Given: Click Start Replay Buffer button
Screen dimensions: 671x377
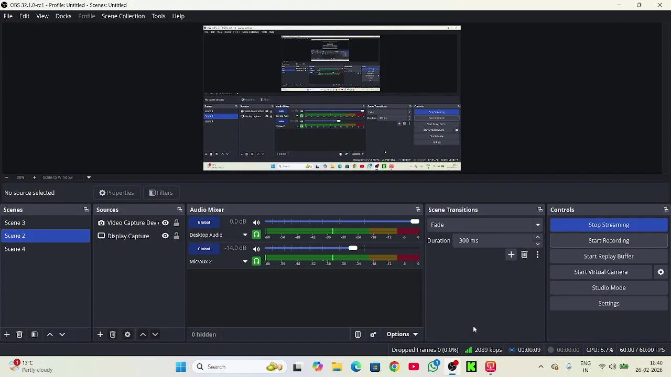Looking at the screenshot, I should (x=609, y=256).
